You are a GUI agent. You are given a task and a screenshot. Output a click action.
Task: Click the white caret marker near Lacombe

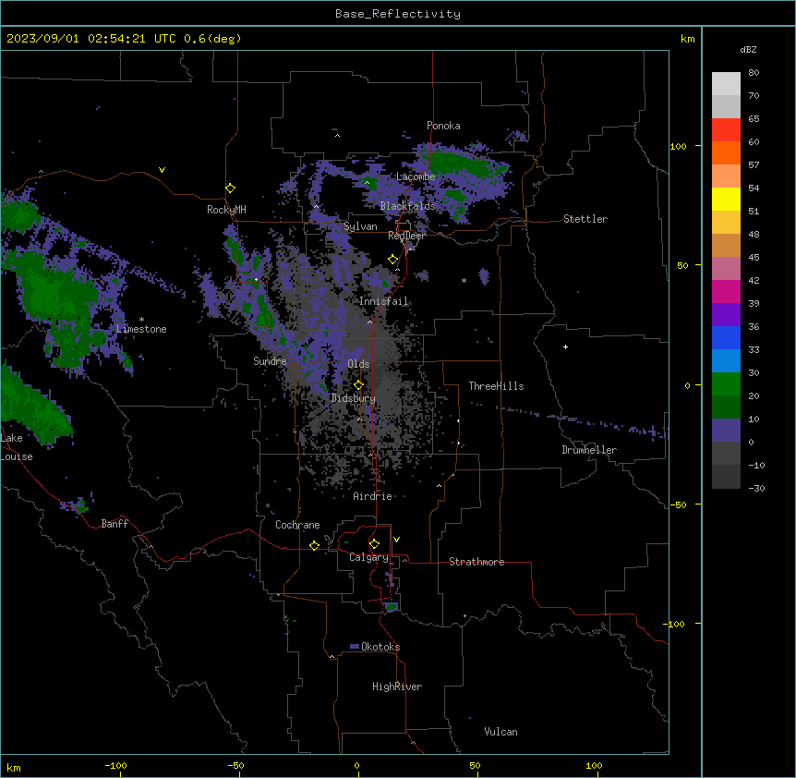tap(367, 182)
